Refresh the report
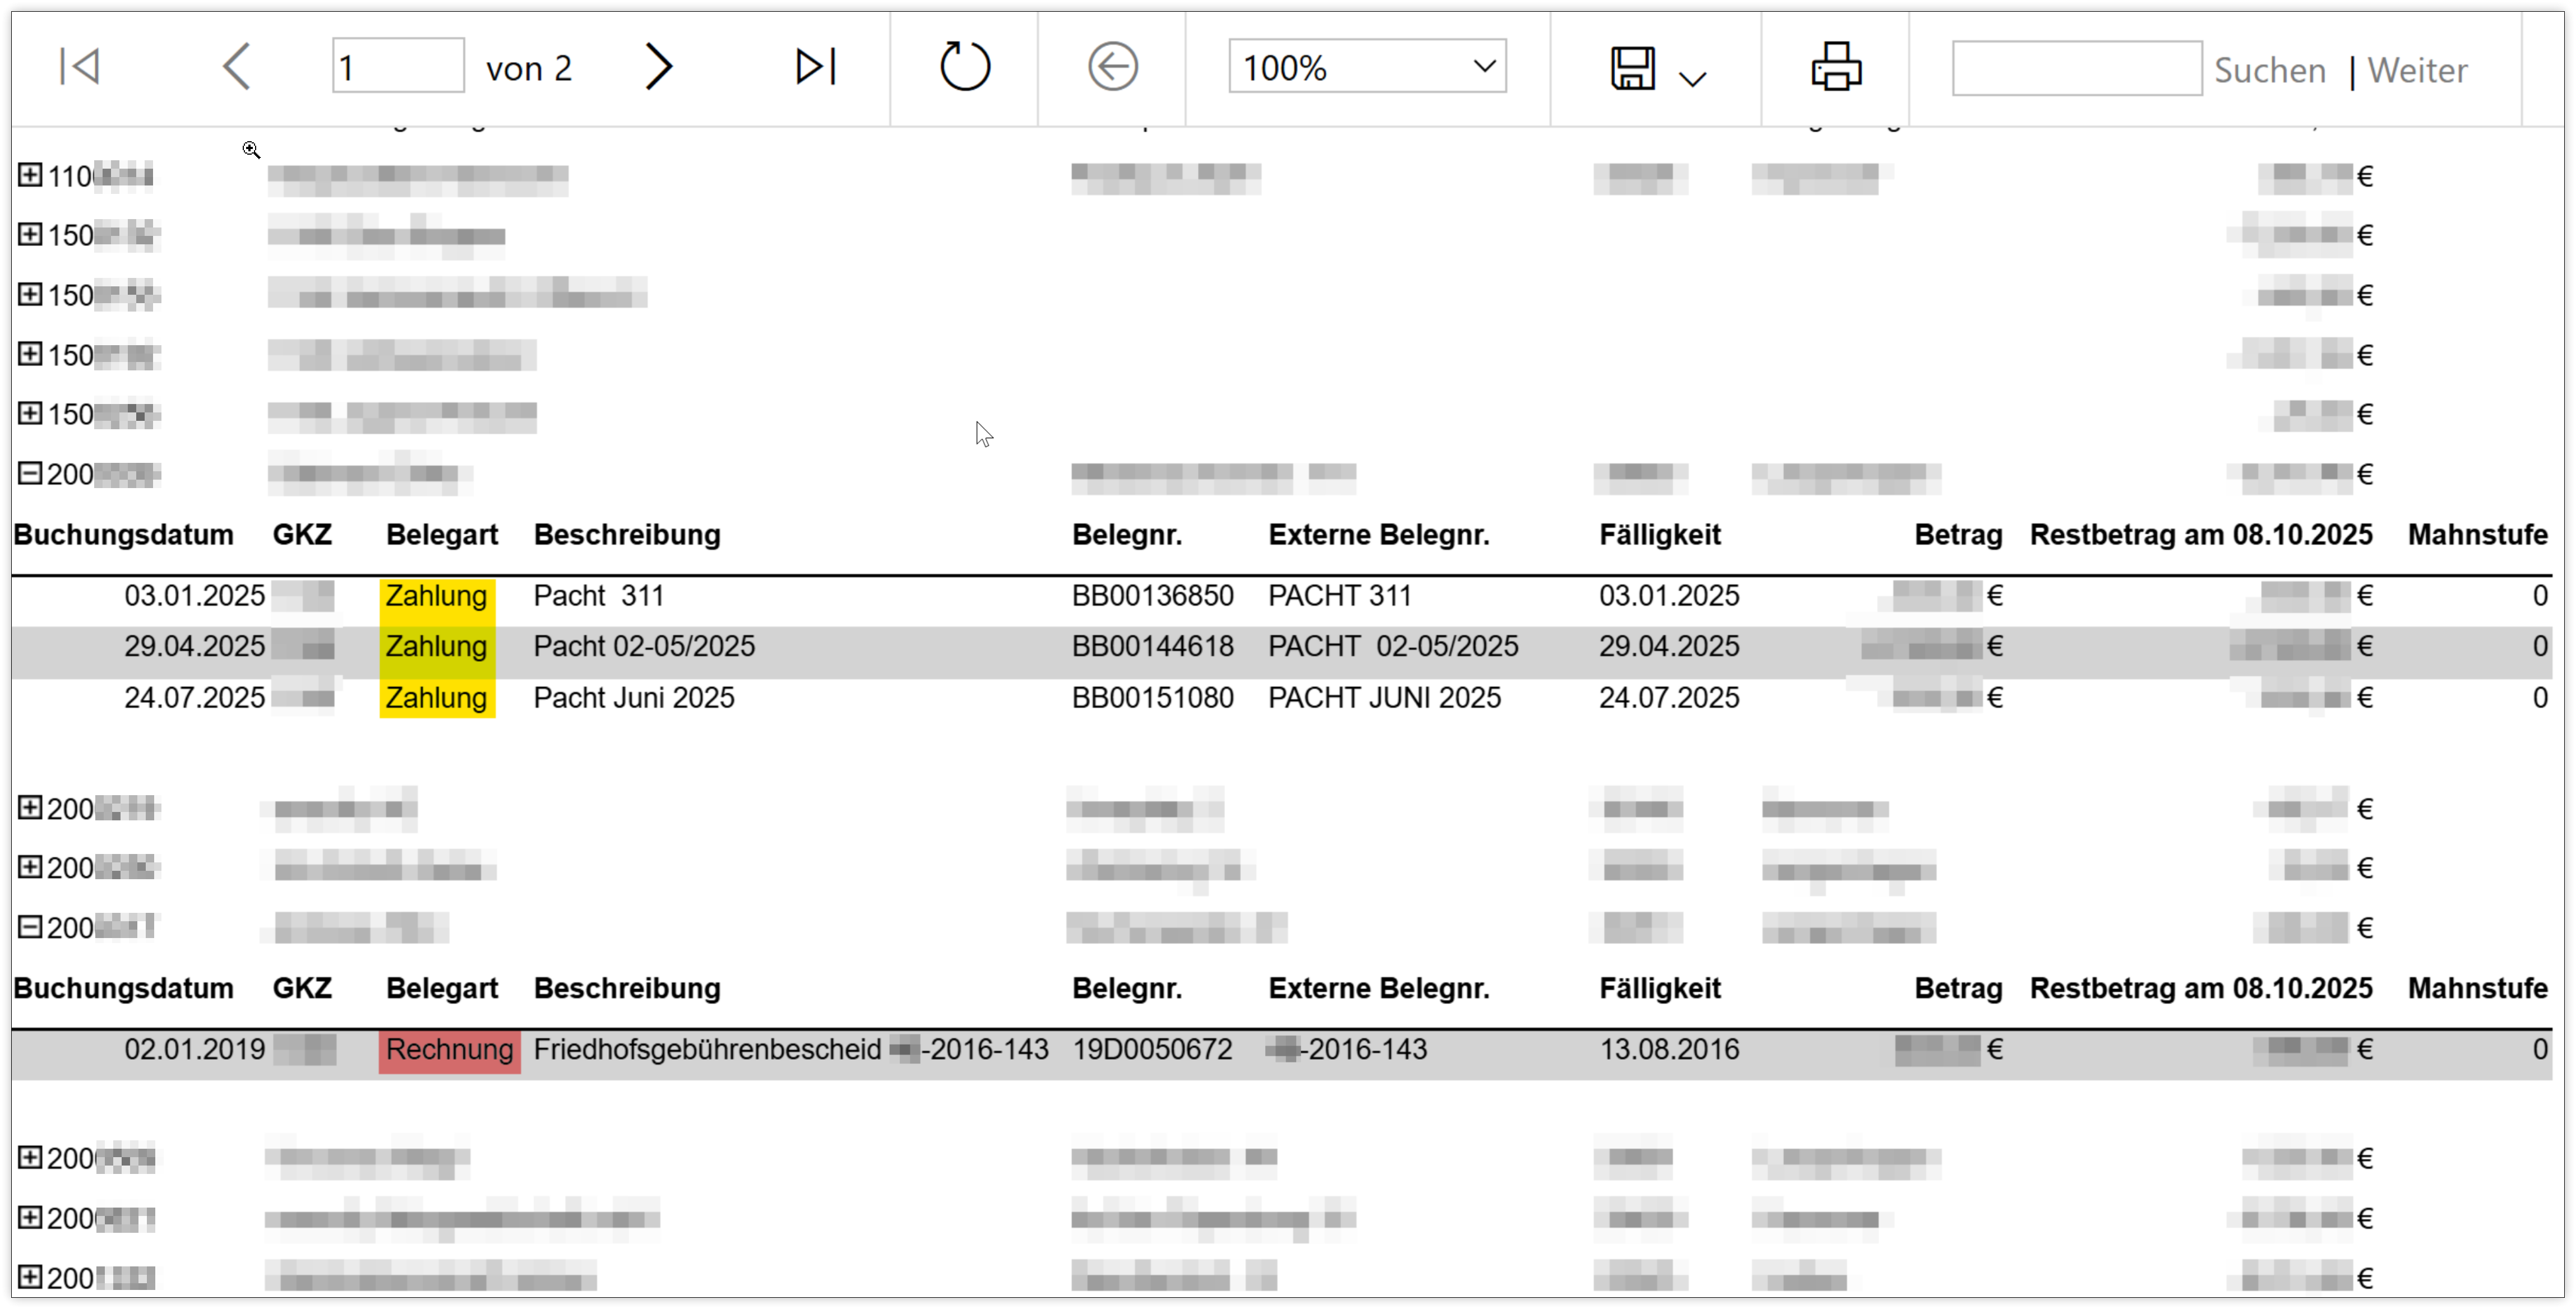 coord(964,67)
